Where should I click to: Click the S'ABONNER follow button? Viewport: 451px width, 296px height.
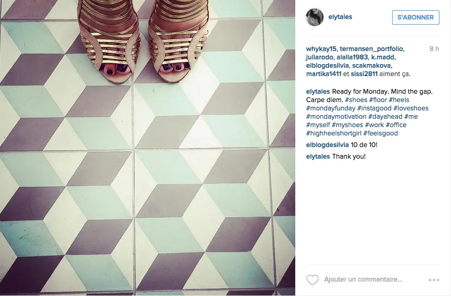415,17
